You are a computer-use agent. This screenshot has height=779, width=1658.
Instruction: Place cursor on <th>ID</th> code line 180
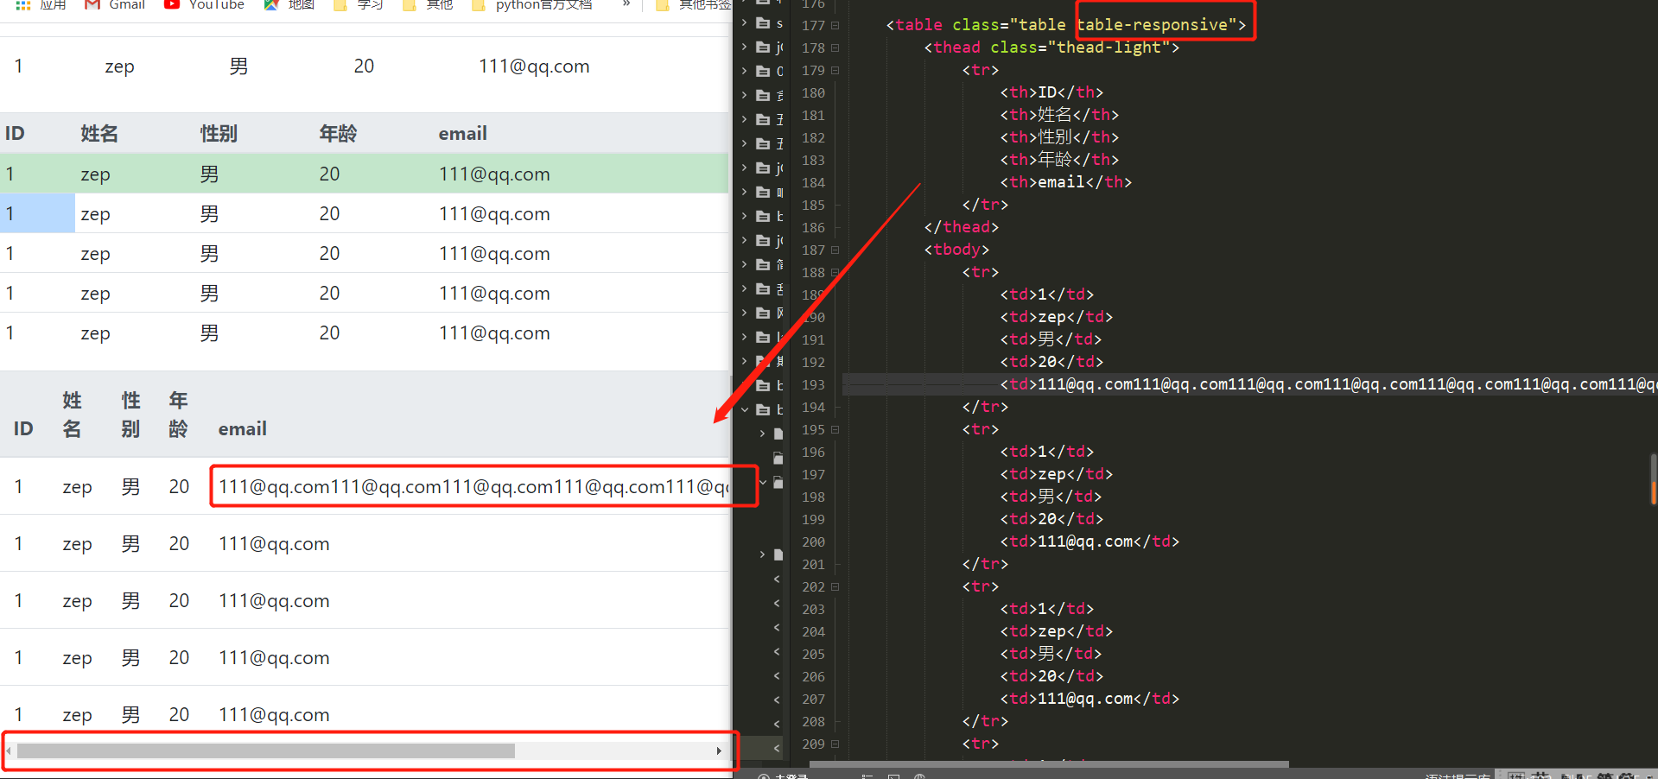[1051, 92]
